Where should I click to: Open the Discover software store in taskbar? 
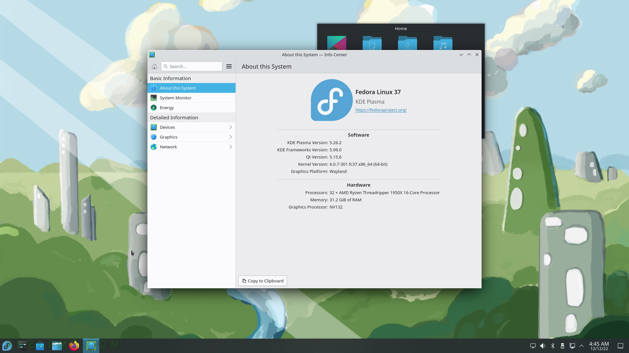(40, 345)
